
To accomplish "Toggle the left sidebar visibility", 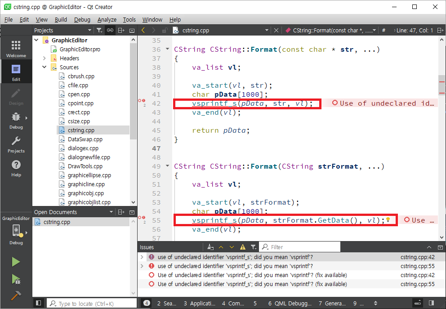I will 39,303.
